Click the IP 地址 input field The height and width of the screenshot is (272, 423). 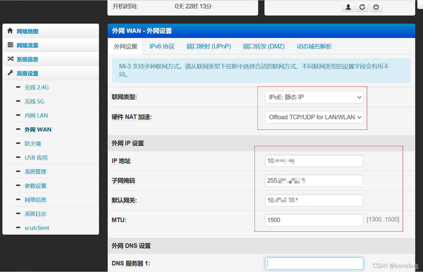(314, 161)
